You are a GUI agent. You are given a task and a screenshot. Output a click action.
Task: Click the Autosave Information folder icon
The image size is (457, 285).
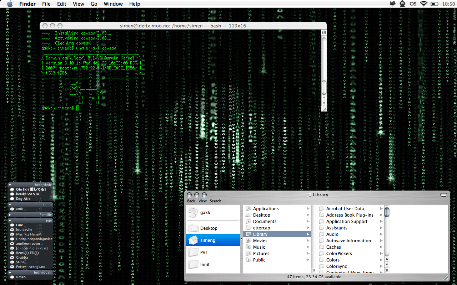[321, 241]
